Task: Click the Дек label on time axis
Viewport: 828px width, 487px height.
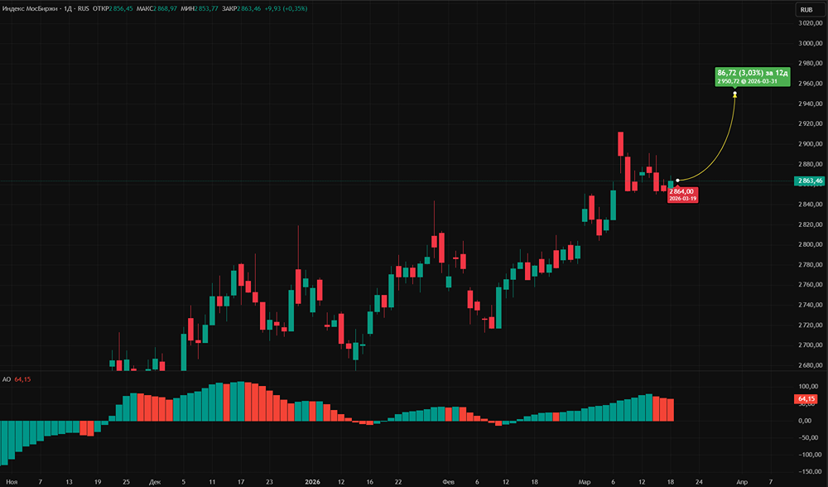Action: tap(155, 482)
